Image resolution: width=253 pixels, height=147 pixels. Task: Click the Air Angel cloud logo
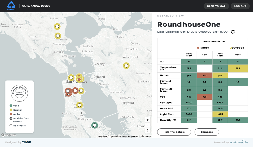(11, 6)
